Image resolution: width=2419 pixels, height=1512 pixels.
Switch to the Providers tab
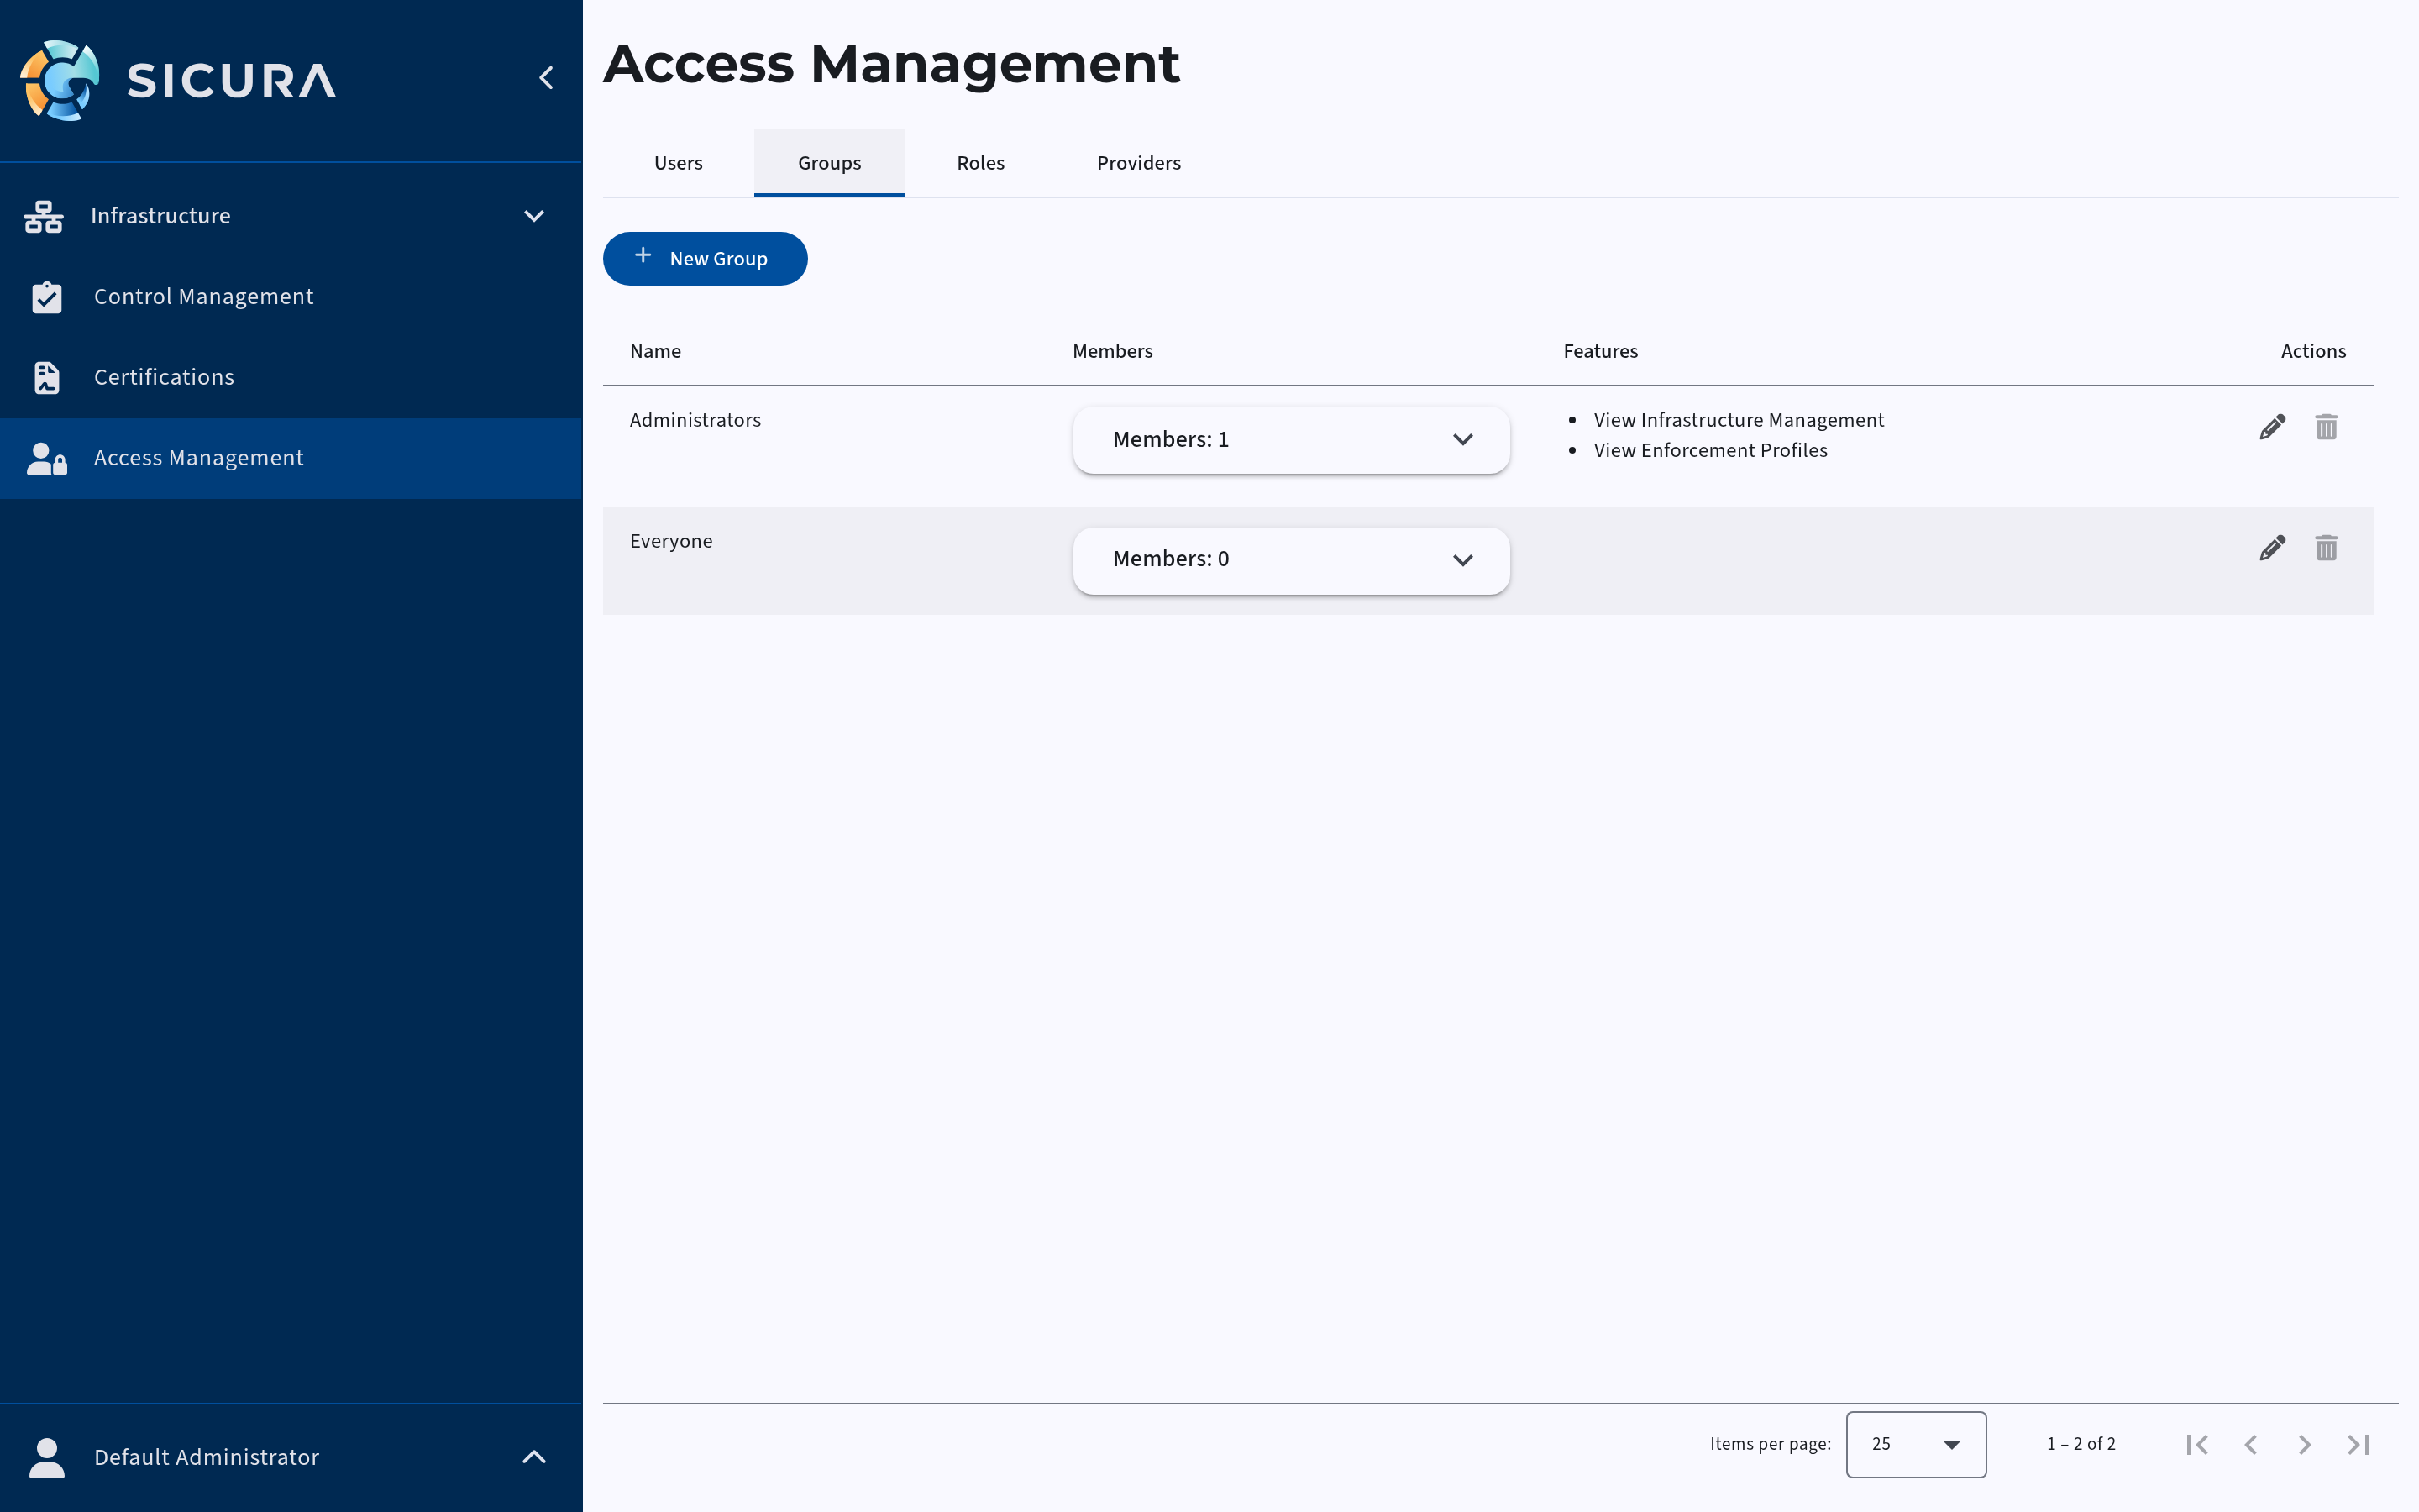(x=1139, y=163)
